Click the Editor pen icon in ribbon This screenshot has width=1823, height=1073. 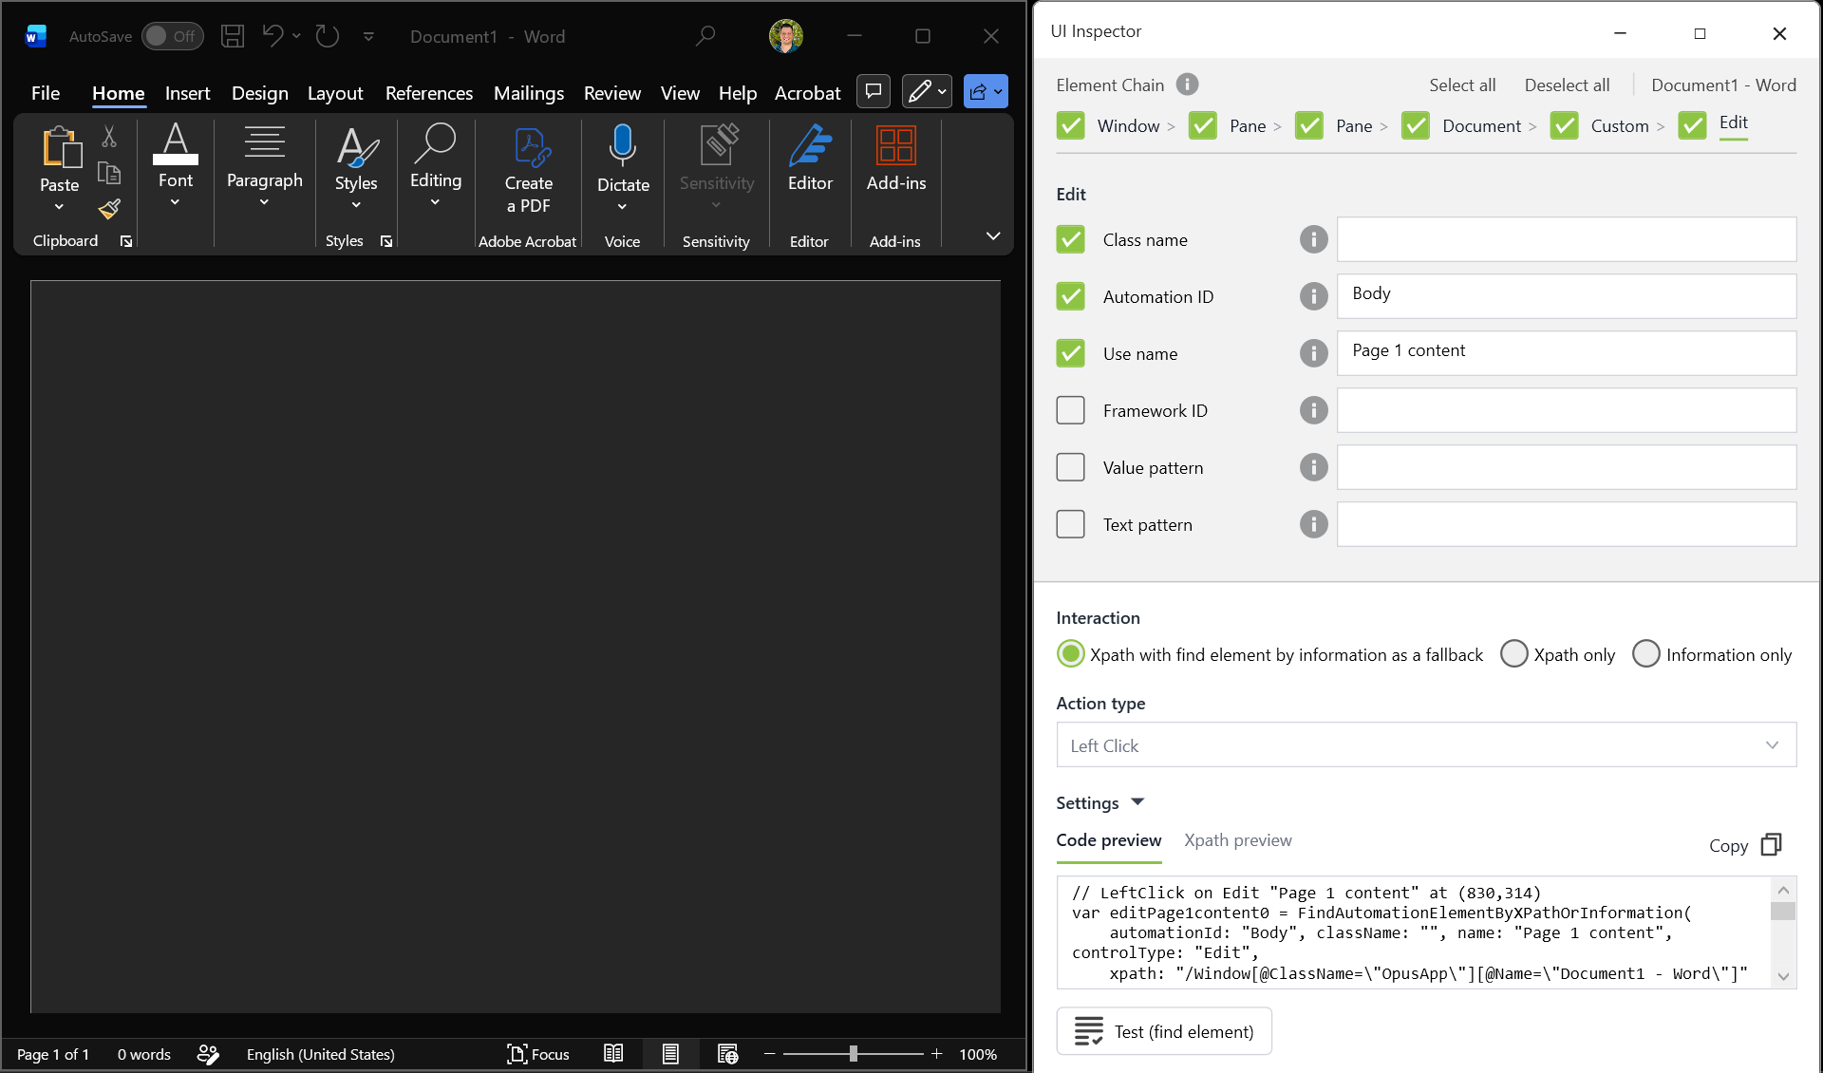click(810, 145)
